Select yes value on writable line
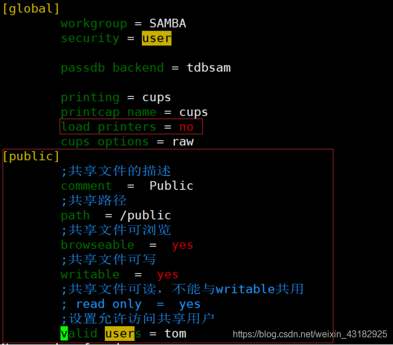 168,275
